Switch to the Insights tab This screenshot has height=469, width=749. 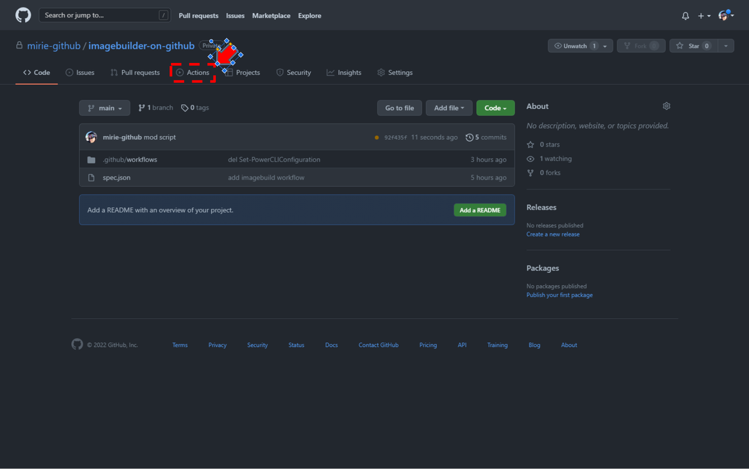coord(344,72)
